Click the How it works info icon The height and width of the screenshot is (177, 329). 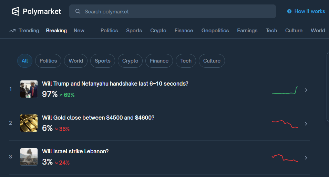pos(289,11)
